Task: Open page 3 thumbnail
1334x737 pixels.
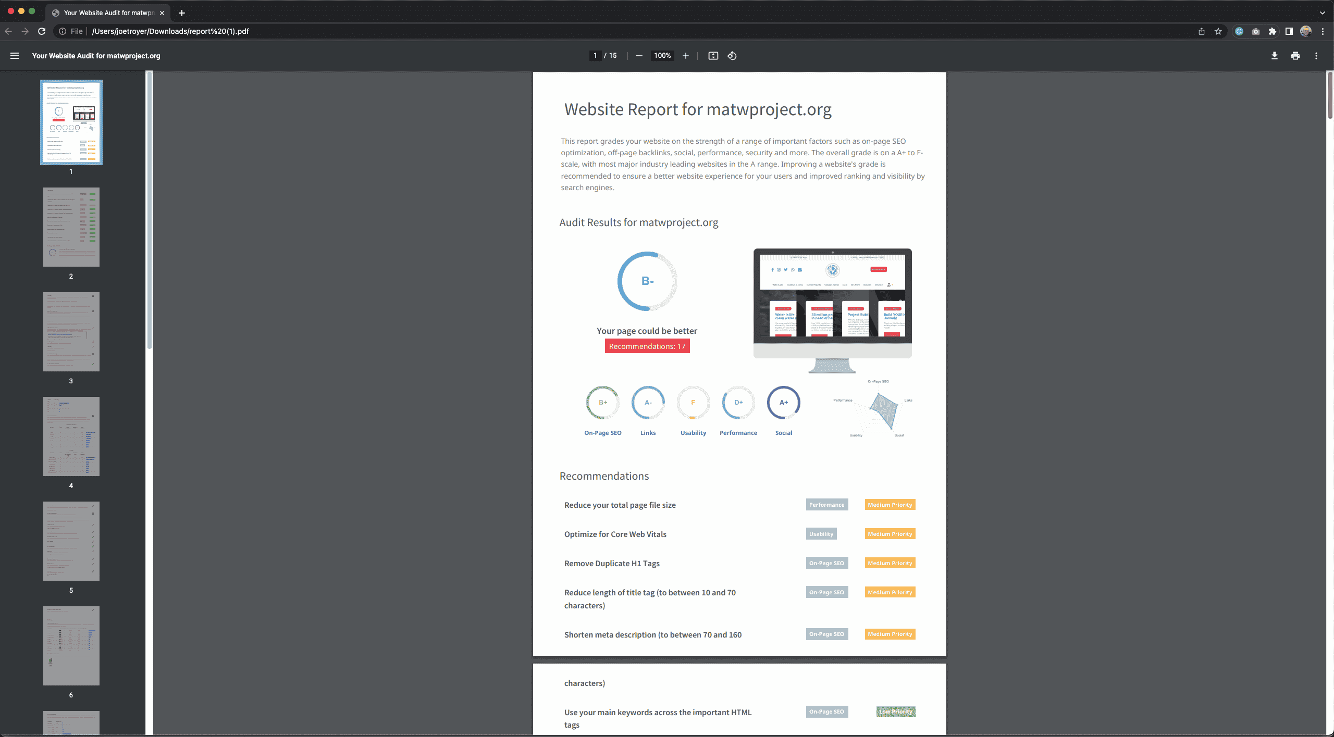Action: click(x=71, y=332)
